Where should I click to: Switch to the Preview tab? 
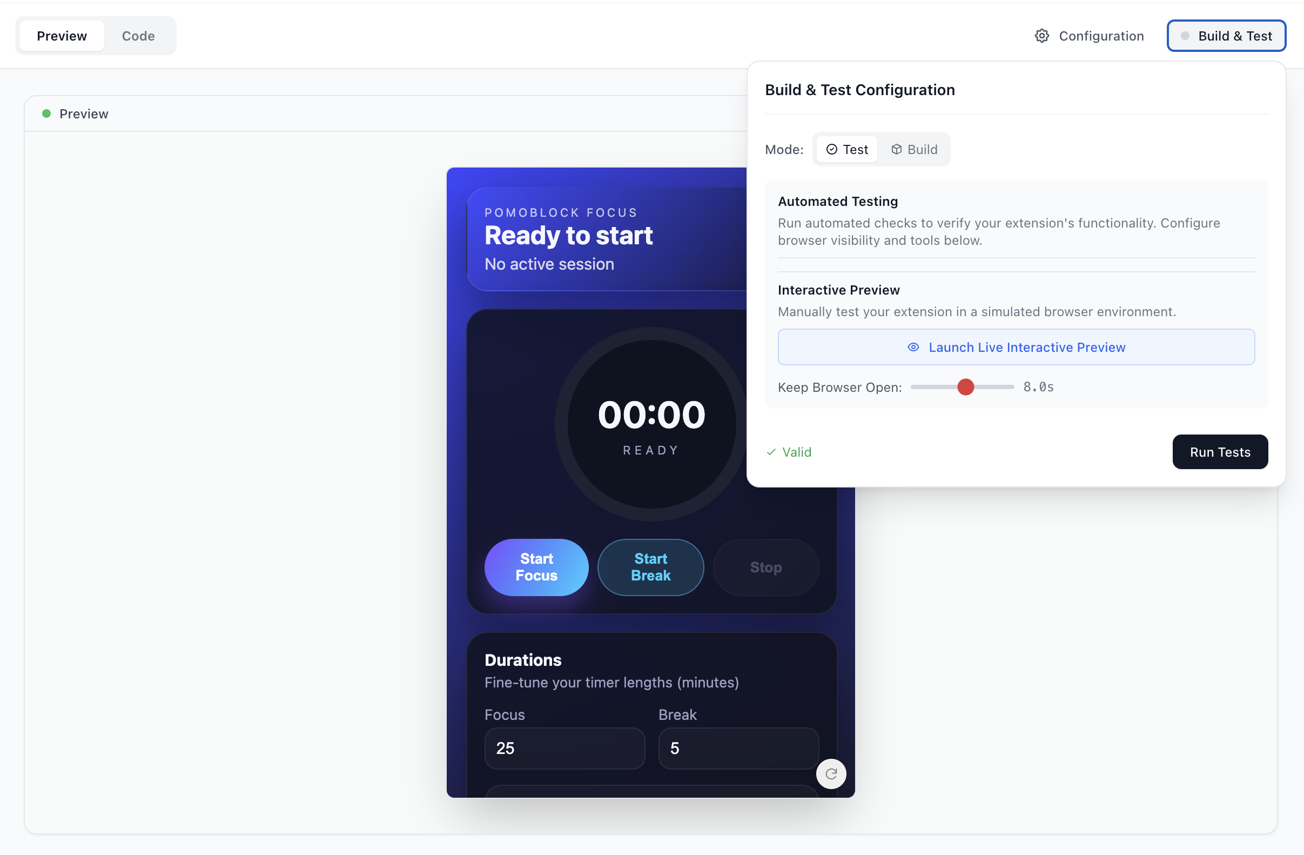click(62, 36)
